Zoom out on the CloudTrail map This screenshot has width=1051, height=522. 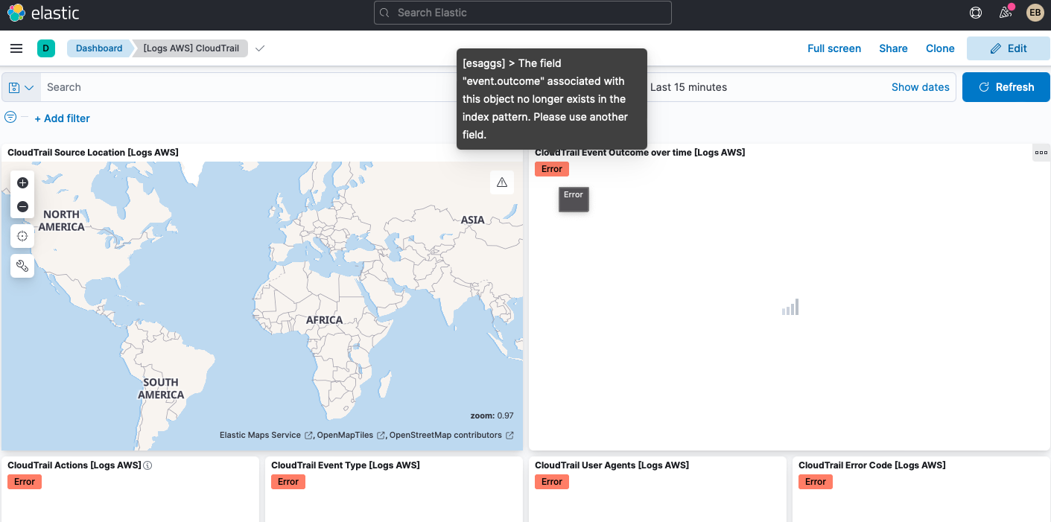click(22, 207)
